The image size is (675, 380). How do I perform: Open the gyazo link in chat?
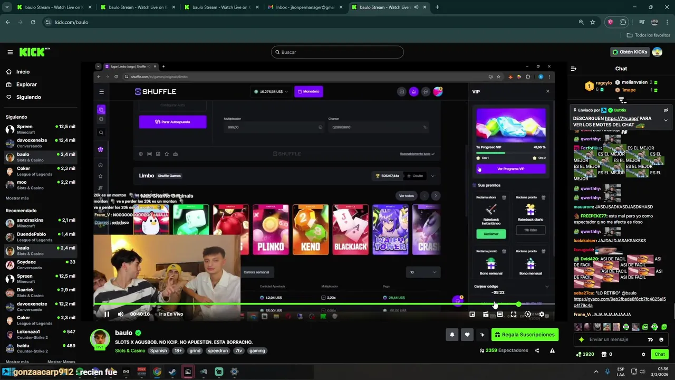620,302
